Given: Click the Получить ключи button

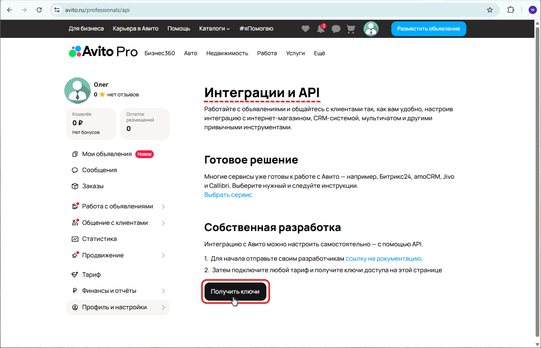Looking at the screenshot, I should (x=235, y=292).
